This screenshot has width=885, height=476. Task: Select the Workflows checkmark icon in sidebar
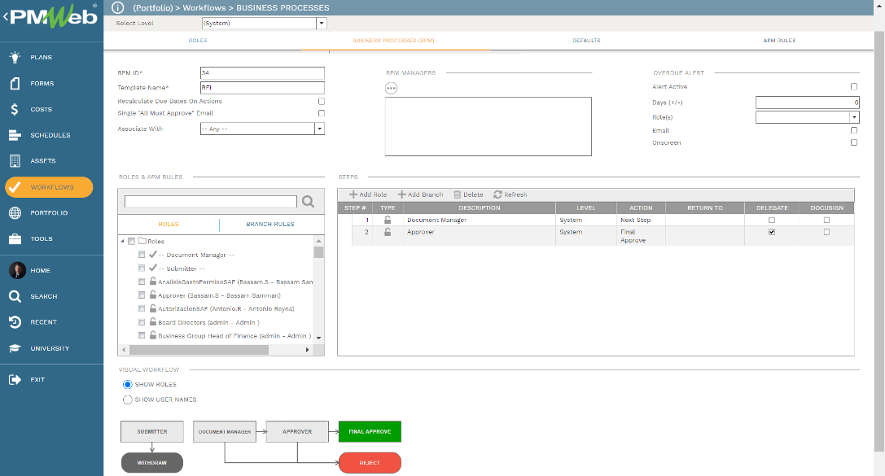click(15, 186)
